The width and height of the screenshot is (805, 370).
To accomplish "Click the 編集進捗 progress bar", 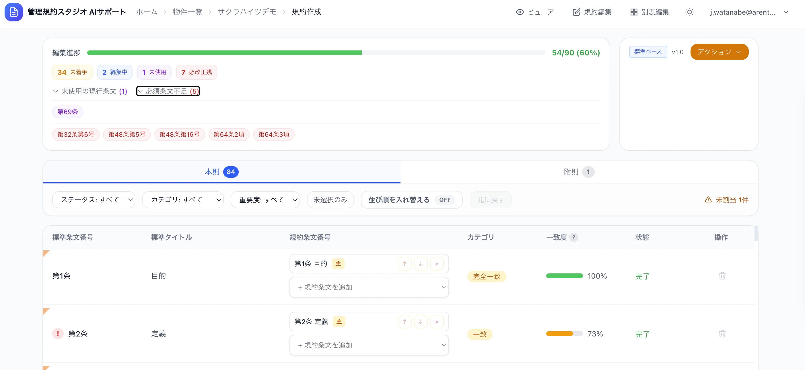I will pos(315,52).
